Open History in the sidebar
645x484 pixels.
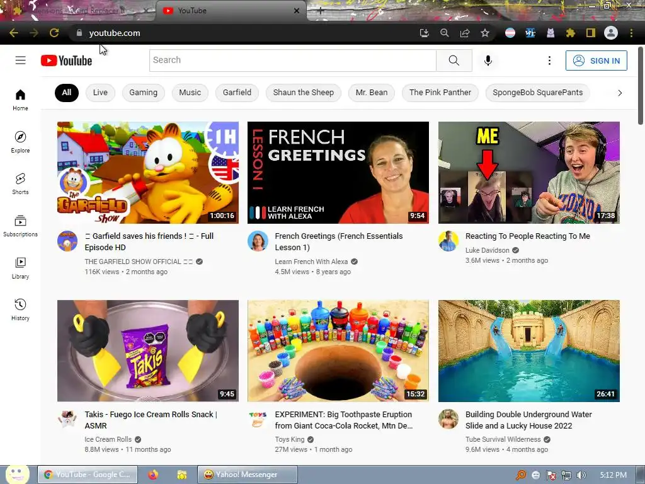(20, 309)
